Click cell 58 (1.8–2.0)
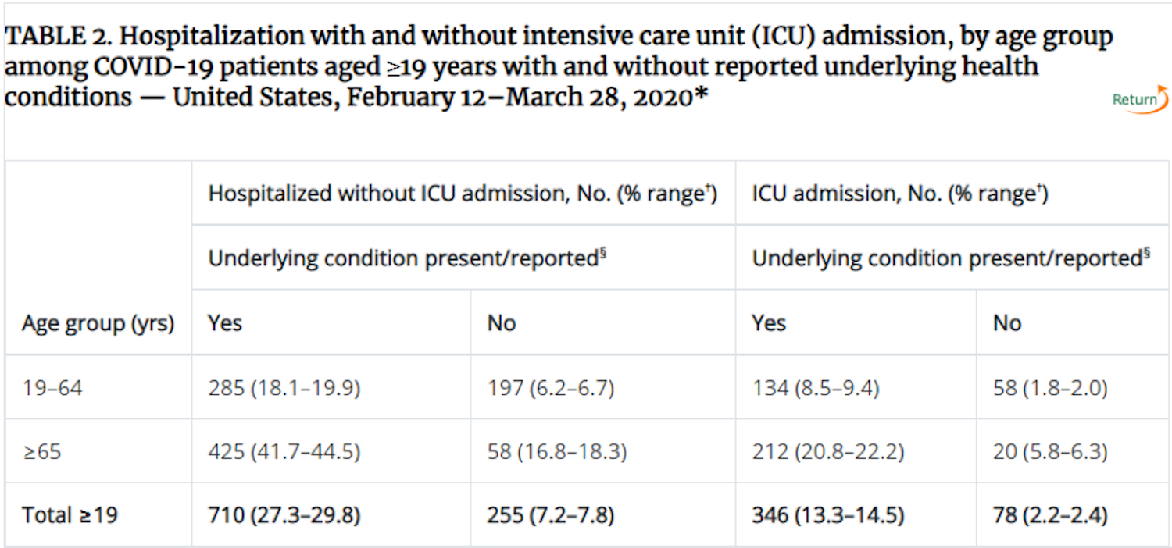Screen dimensions: 1172x548 [1050, 388]
